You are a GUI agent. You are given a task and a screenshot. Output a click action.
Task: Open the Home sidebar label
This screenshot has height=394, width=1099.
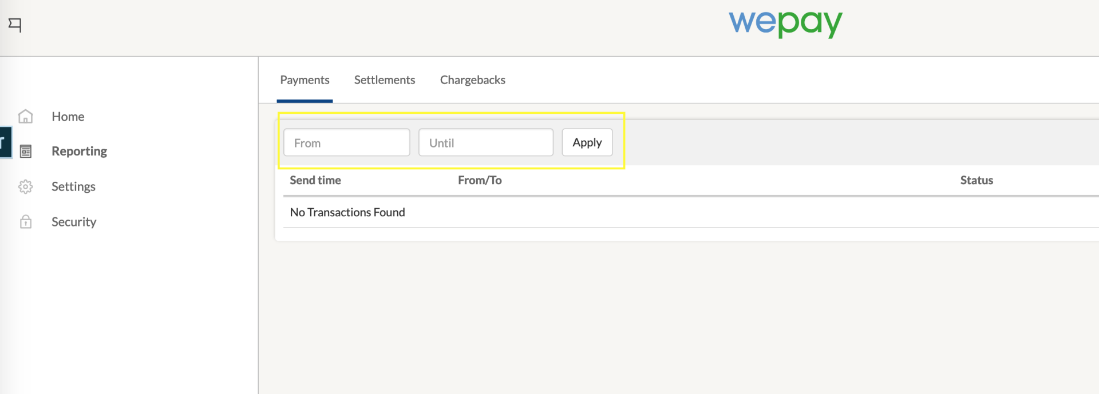pyautogui.click(x=68, y=117)
